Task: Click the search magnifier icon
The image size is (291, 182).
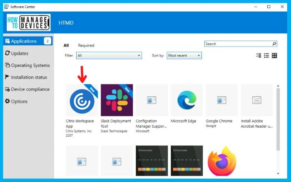Action: tap(274, 44)
